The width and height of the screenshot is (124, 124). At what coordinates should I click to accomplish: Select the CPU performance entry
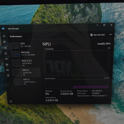coord(25,45)
